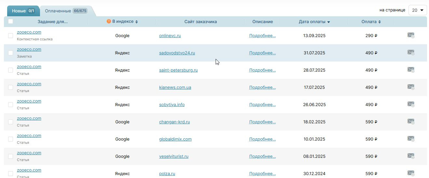Screen dimensions: 429x178
Task: Open the onlinevc.ru customer site link
Action: (170, 35)
